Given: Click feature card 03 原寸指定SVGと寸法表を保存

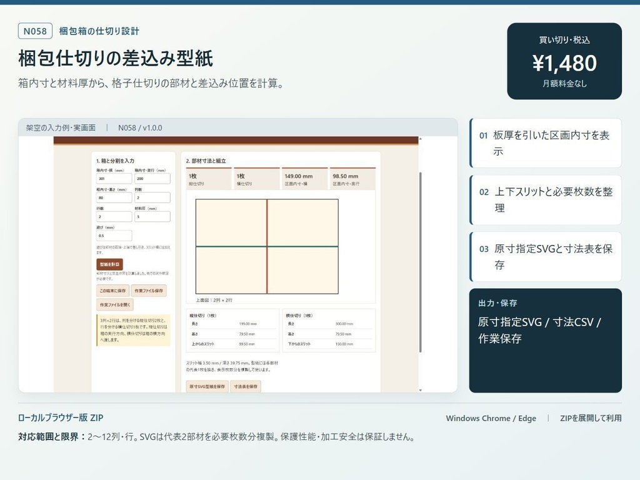Looking at the screenshot, I should coord(546,257).
